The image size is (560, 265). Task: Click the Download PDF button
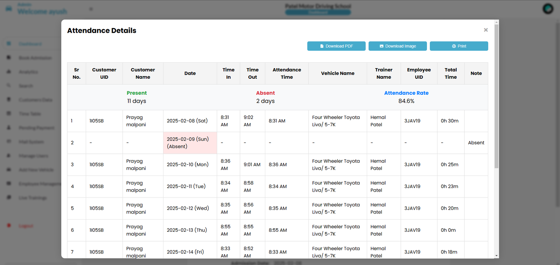point(336,46)
